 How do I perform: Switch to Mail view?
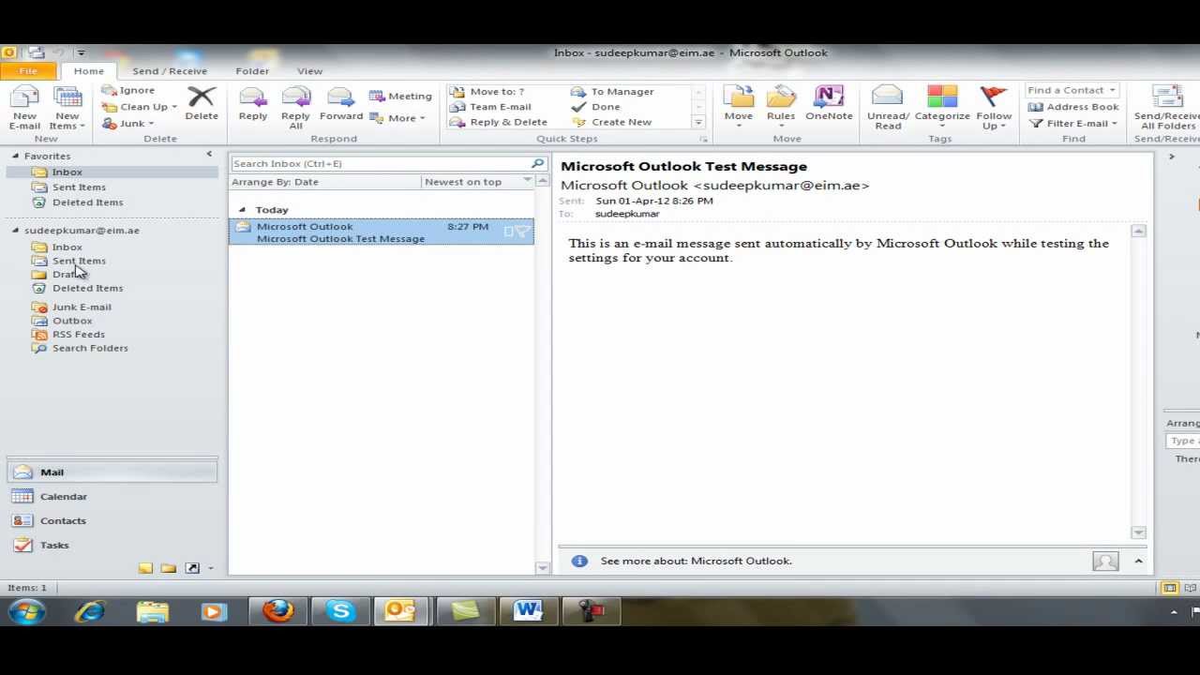tap(112, 472)
